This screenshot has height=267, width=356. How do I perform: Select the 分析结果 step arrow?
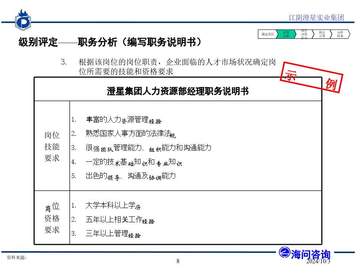(340, 34)
